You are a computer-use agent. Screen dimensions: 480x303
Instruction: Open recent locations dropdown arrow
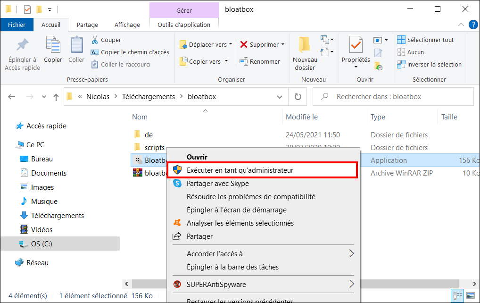click(x=44, y=97)
